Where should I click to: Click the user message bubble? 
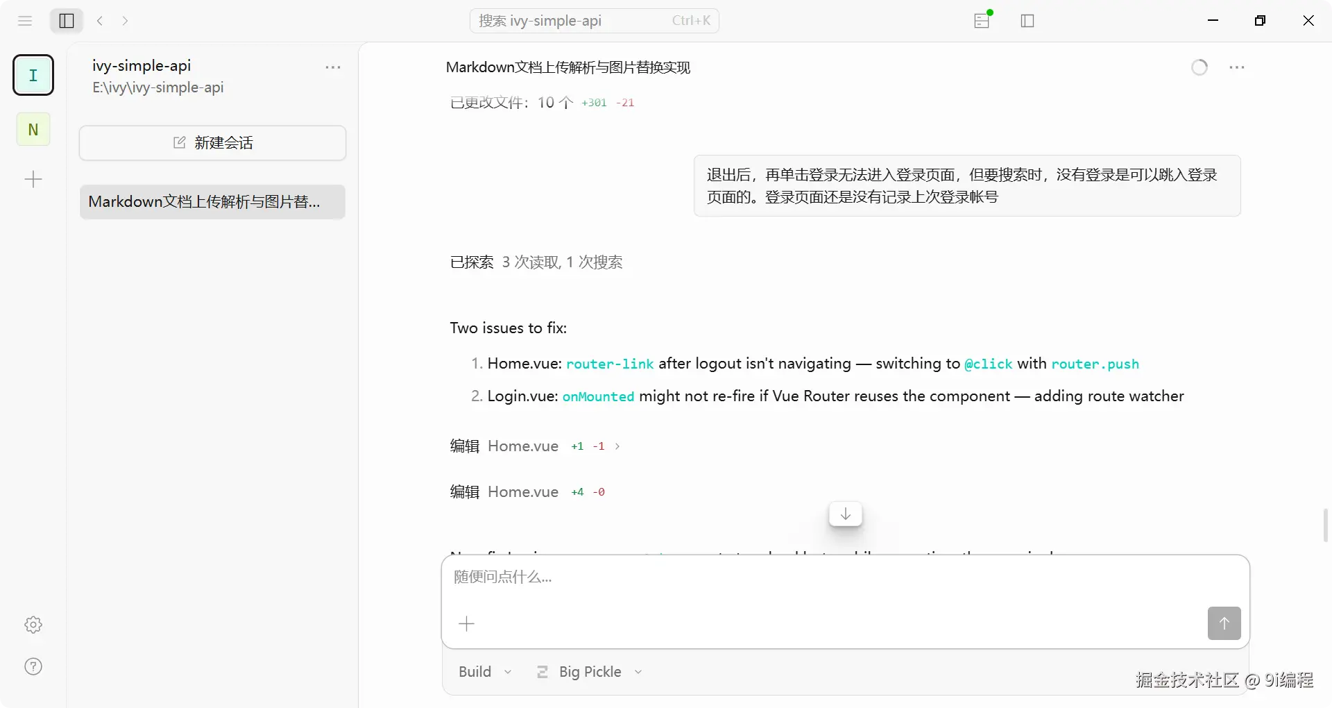[967, 186]
